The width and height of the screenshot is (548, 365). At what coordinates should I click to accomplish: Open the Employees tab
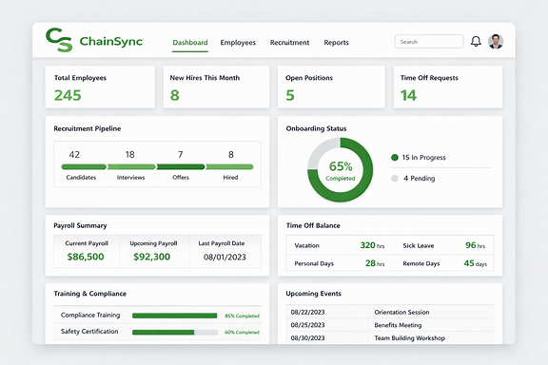(238, 43)
